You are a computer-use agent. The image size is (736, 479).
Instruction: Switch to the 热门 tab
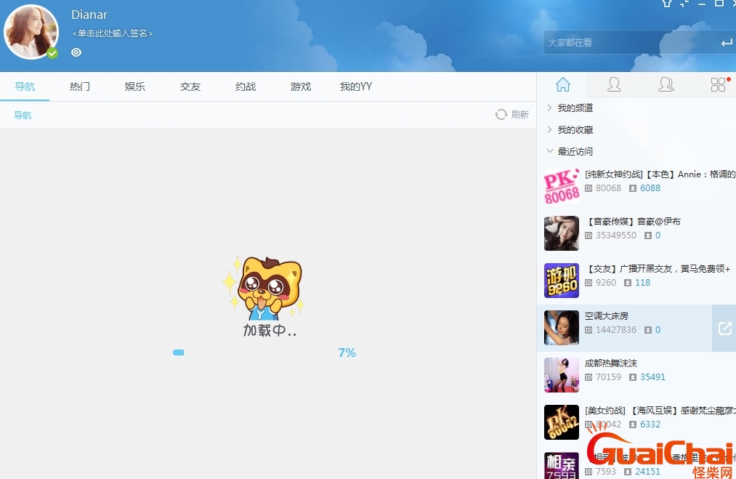(x=80, y=86)
